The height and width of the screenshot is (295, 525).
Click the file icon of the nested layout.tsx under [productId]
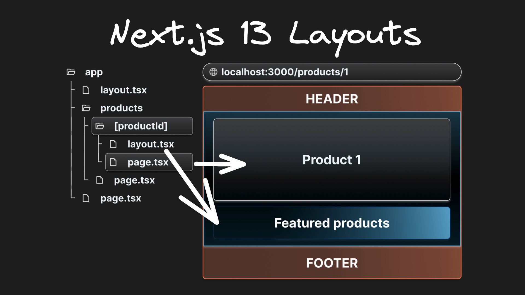113,144
